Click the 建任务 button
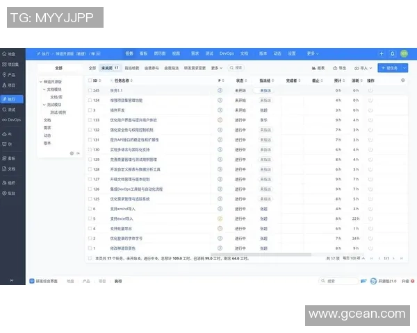The image size is (417, 333). (x=391, y=68)
